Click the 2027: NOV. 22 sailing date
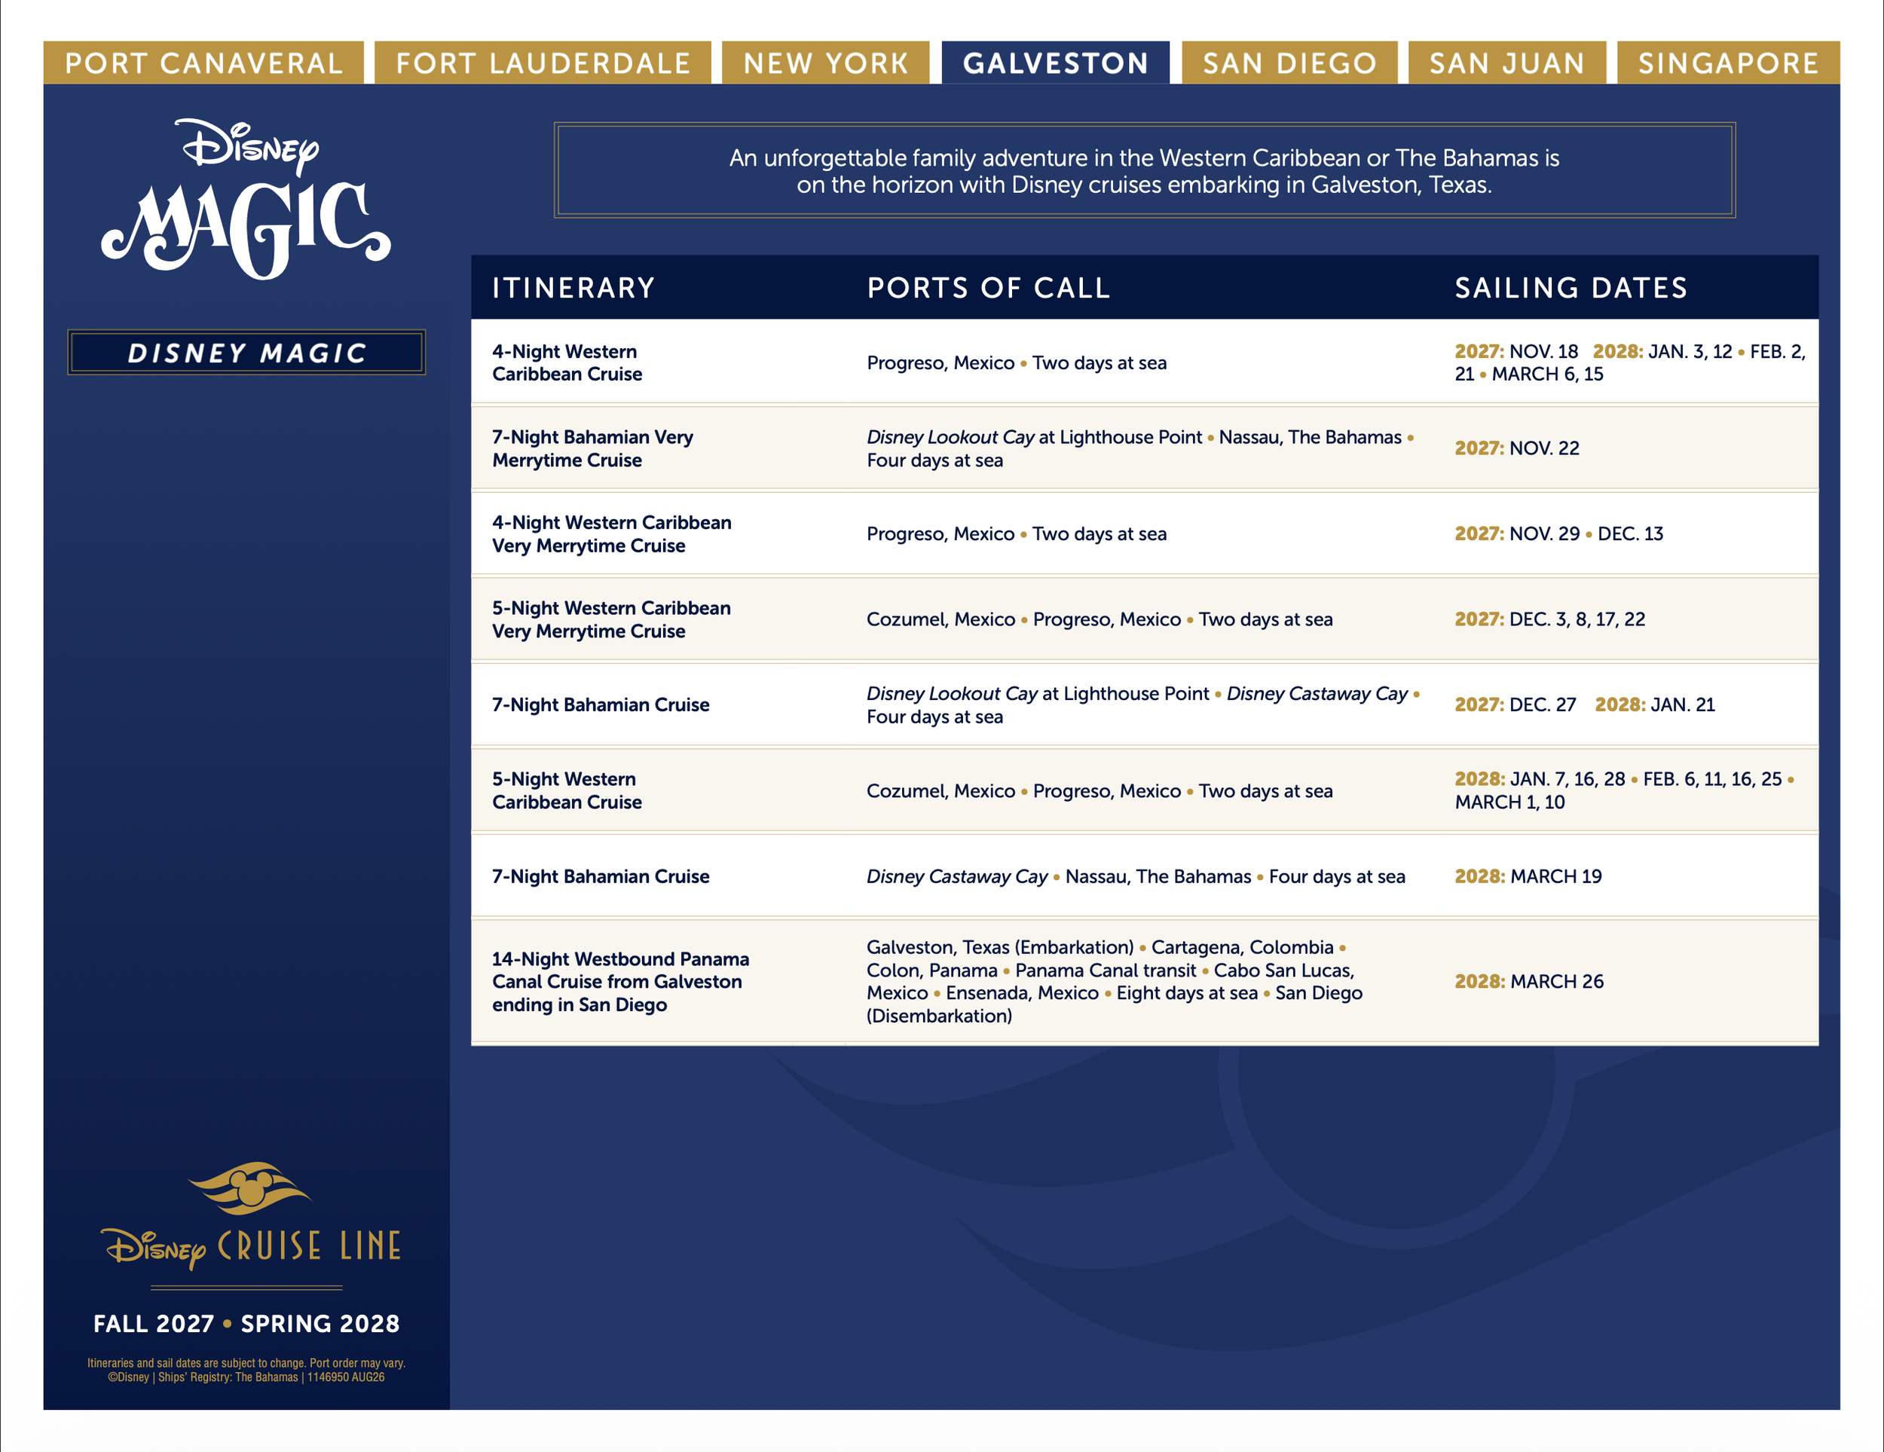The height and width of the screenshot is (1452, 1884). (1518, 448)
